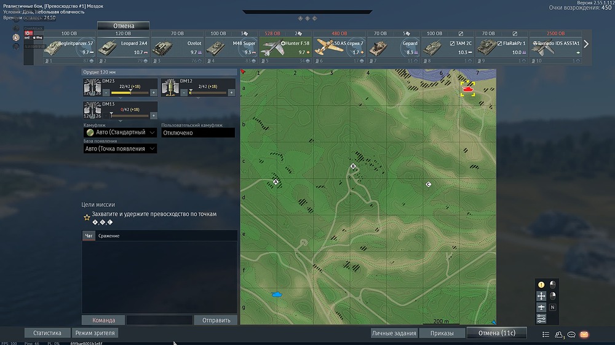
Task: Show next vehicles with right arrow
Action: [586, 44]
